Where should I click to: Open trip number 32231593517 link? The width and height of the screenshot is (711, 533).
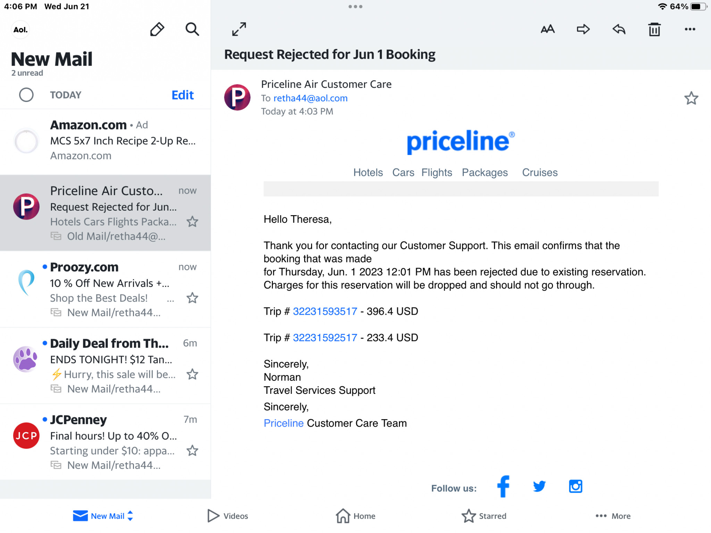click(x=325, y=311)
